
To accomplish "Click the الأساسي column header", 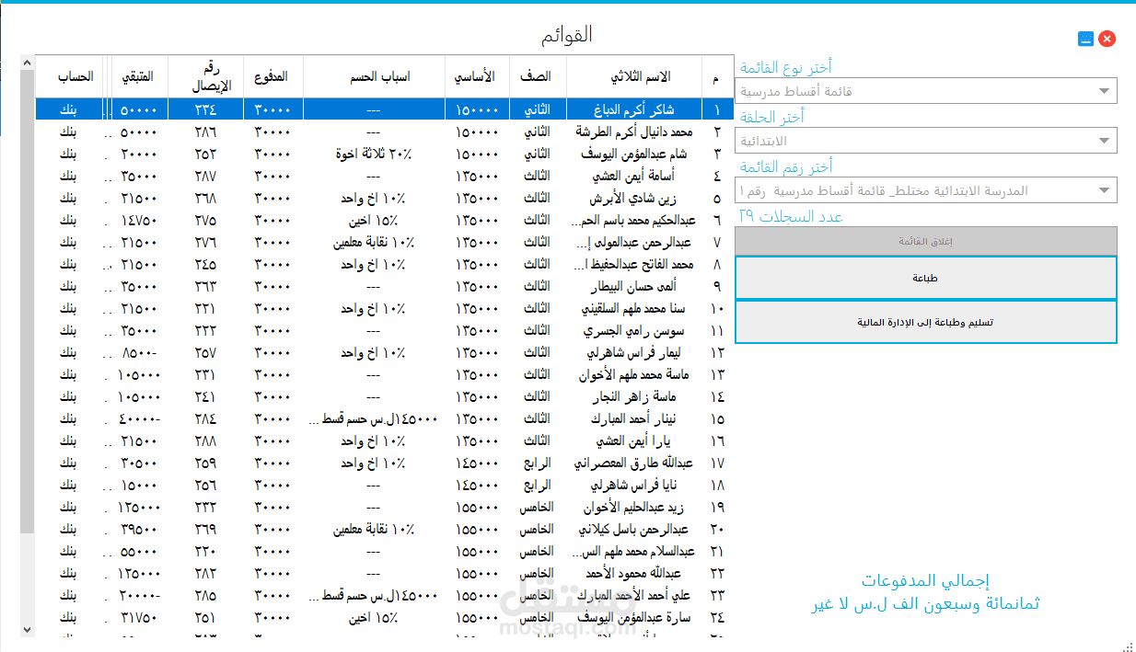I will pos(475,76).
